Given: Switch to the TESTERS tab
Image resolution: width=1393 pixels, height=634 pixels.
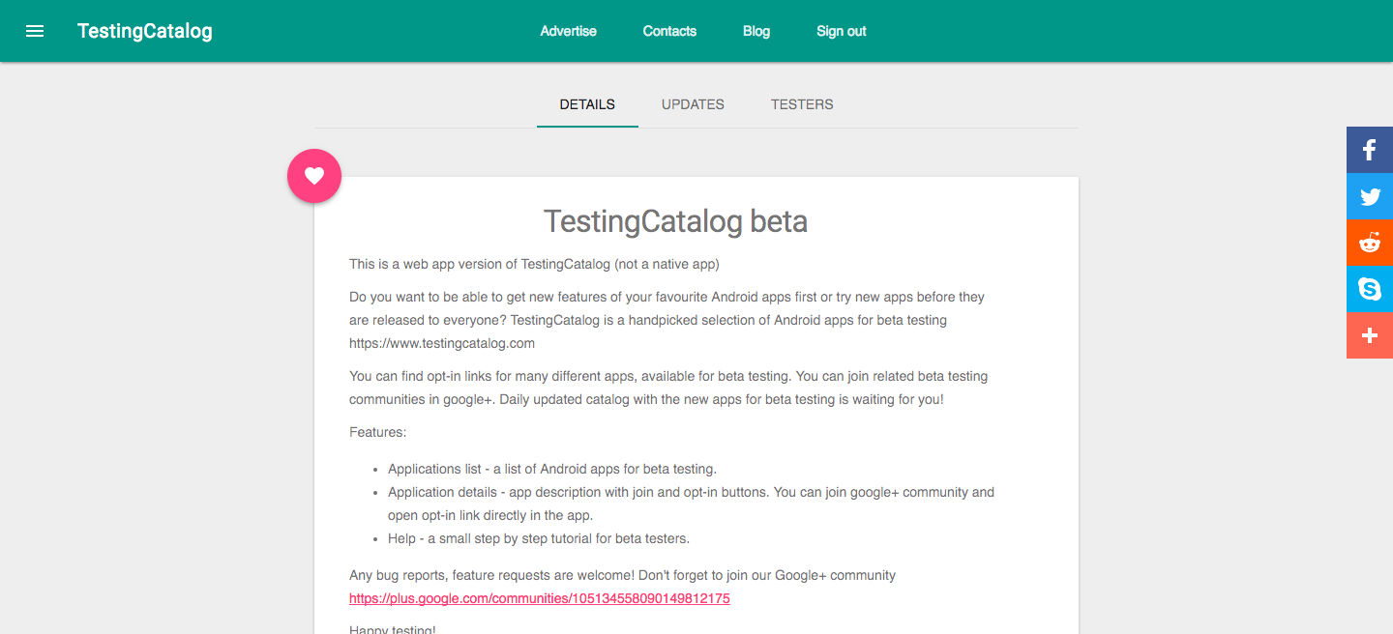Looking at the screenshot, I should [802, 104].
